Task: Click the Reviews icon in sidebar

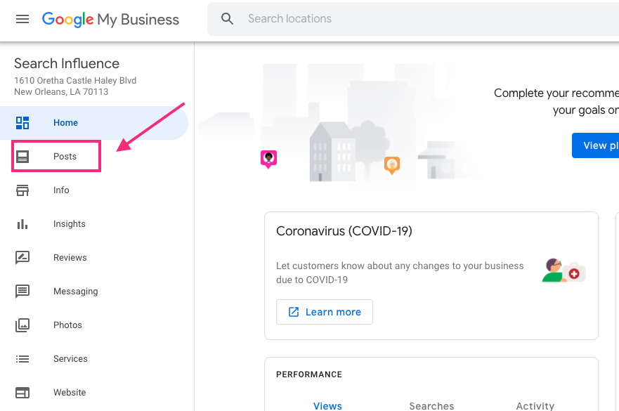Action: pos(22,258)
